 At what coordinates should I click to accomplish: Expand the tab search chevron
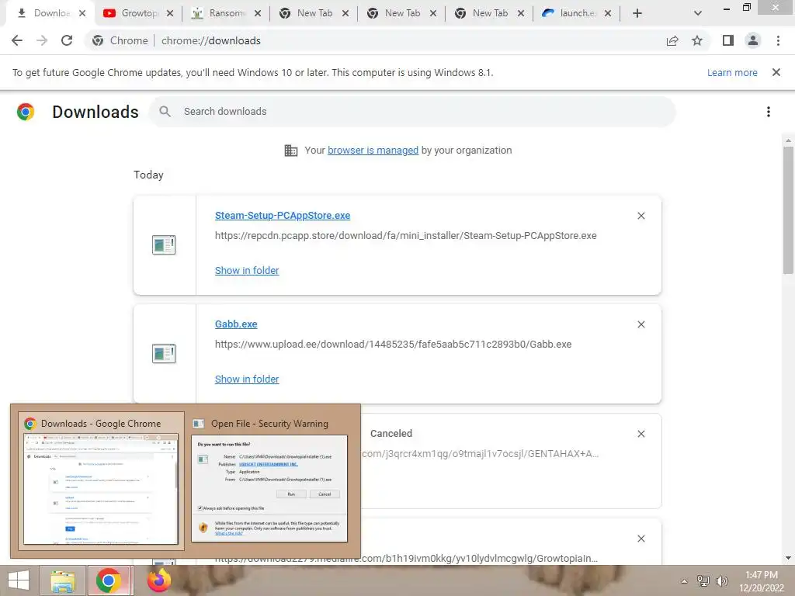(698, 13)
